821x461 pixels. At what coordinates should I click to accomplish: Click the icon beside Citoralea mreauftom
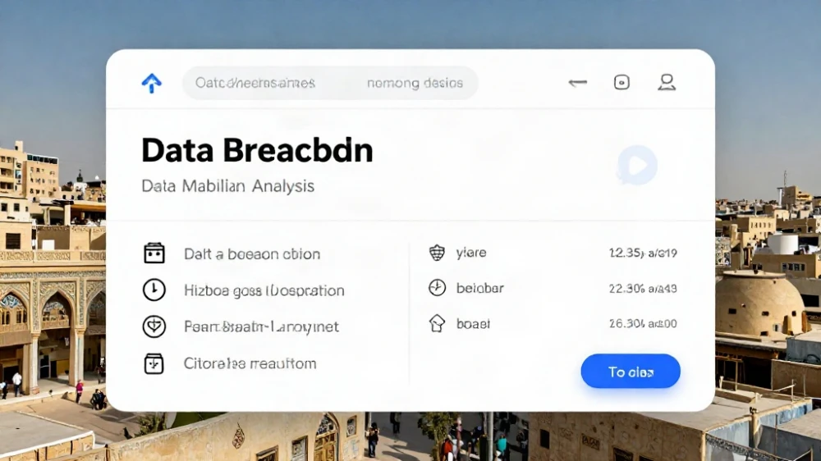click(154, 363)
